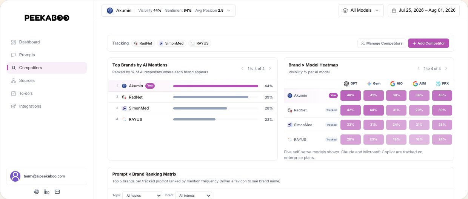Click the Dashboard grid icon
This screenshot has width=468, height=199.
click(x=14, y=42)
